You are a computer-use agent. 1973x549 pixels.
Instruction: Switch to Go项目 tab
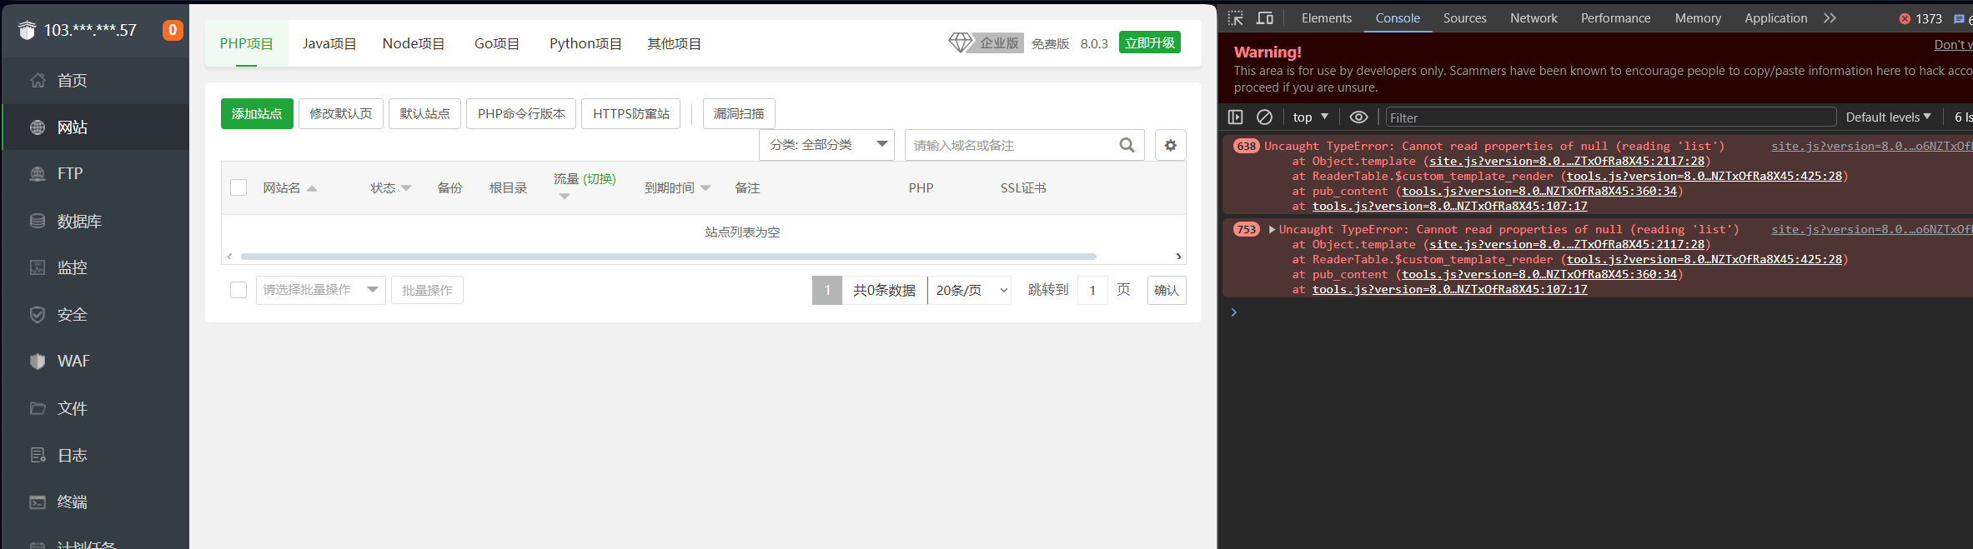(x=497, y=43)
